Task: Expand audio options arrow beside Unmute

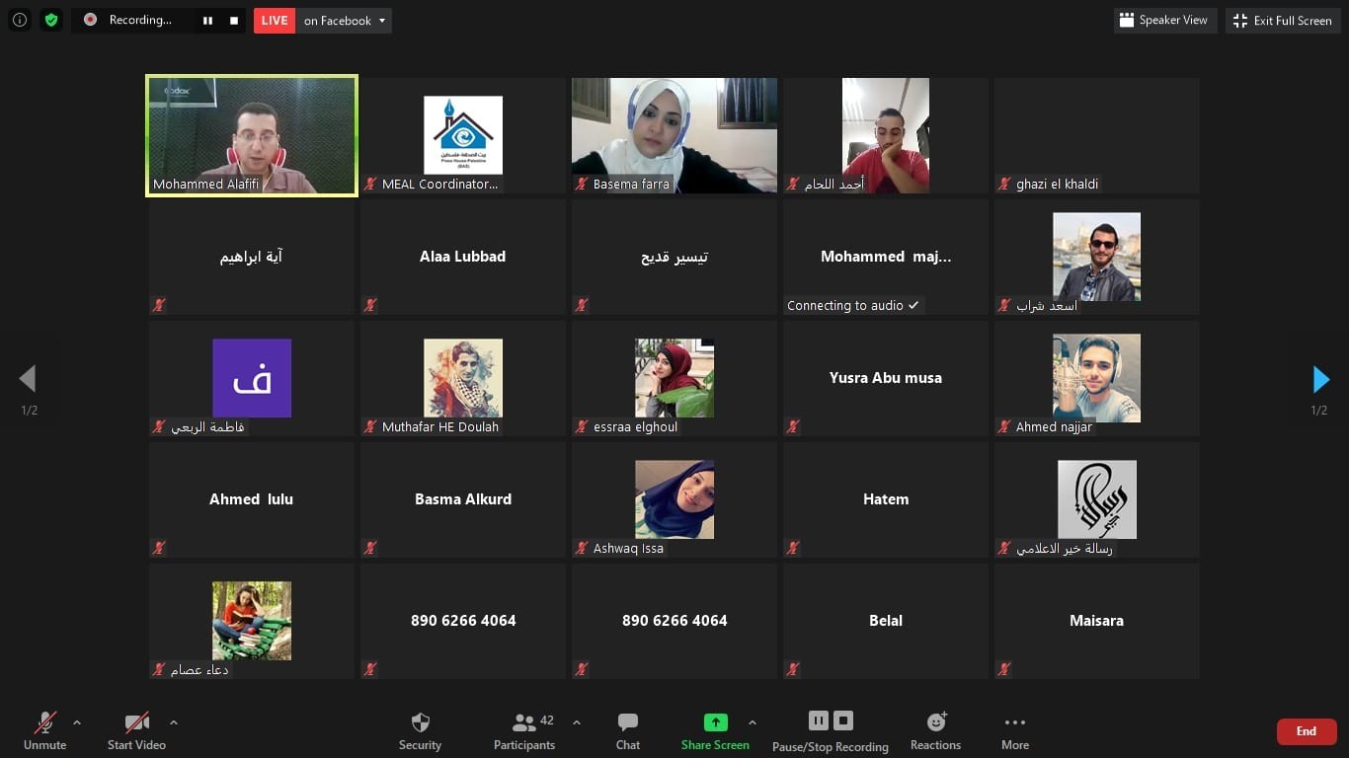Action: (77, 722)
